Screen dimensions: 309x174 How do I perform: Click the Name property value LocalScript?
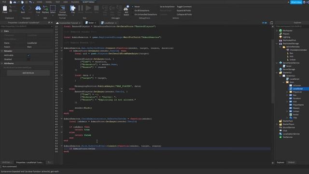[32, 43]
